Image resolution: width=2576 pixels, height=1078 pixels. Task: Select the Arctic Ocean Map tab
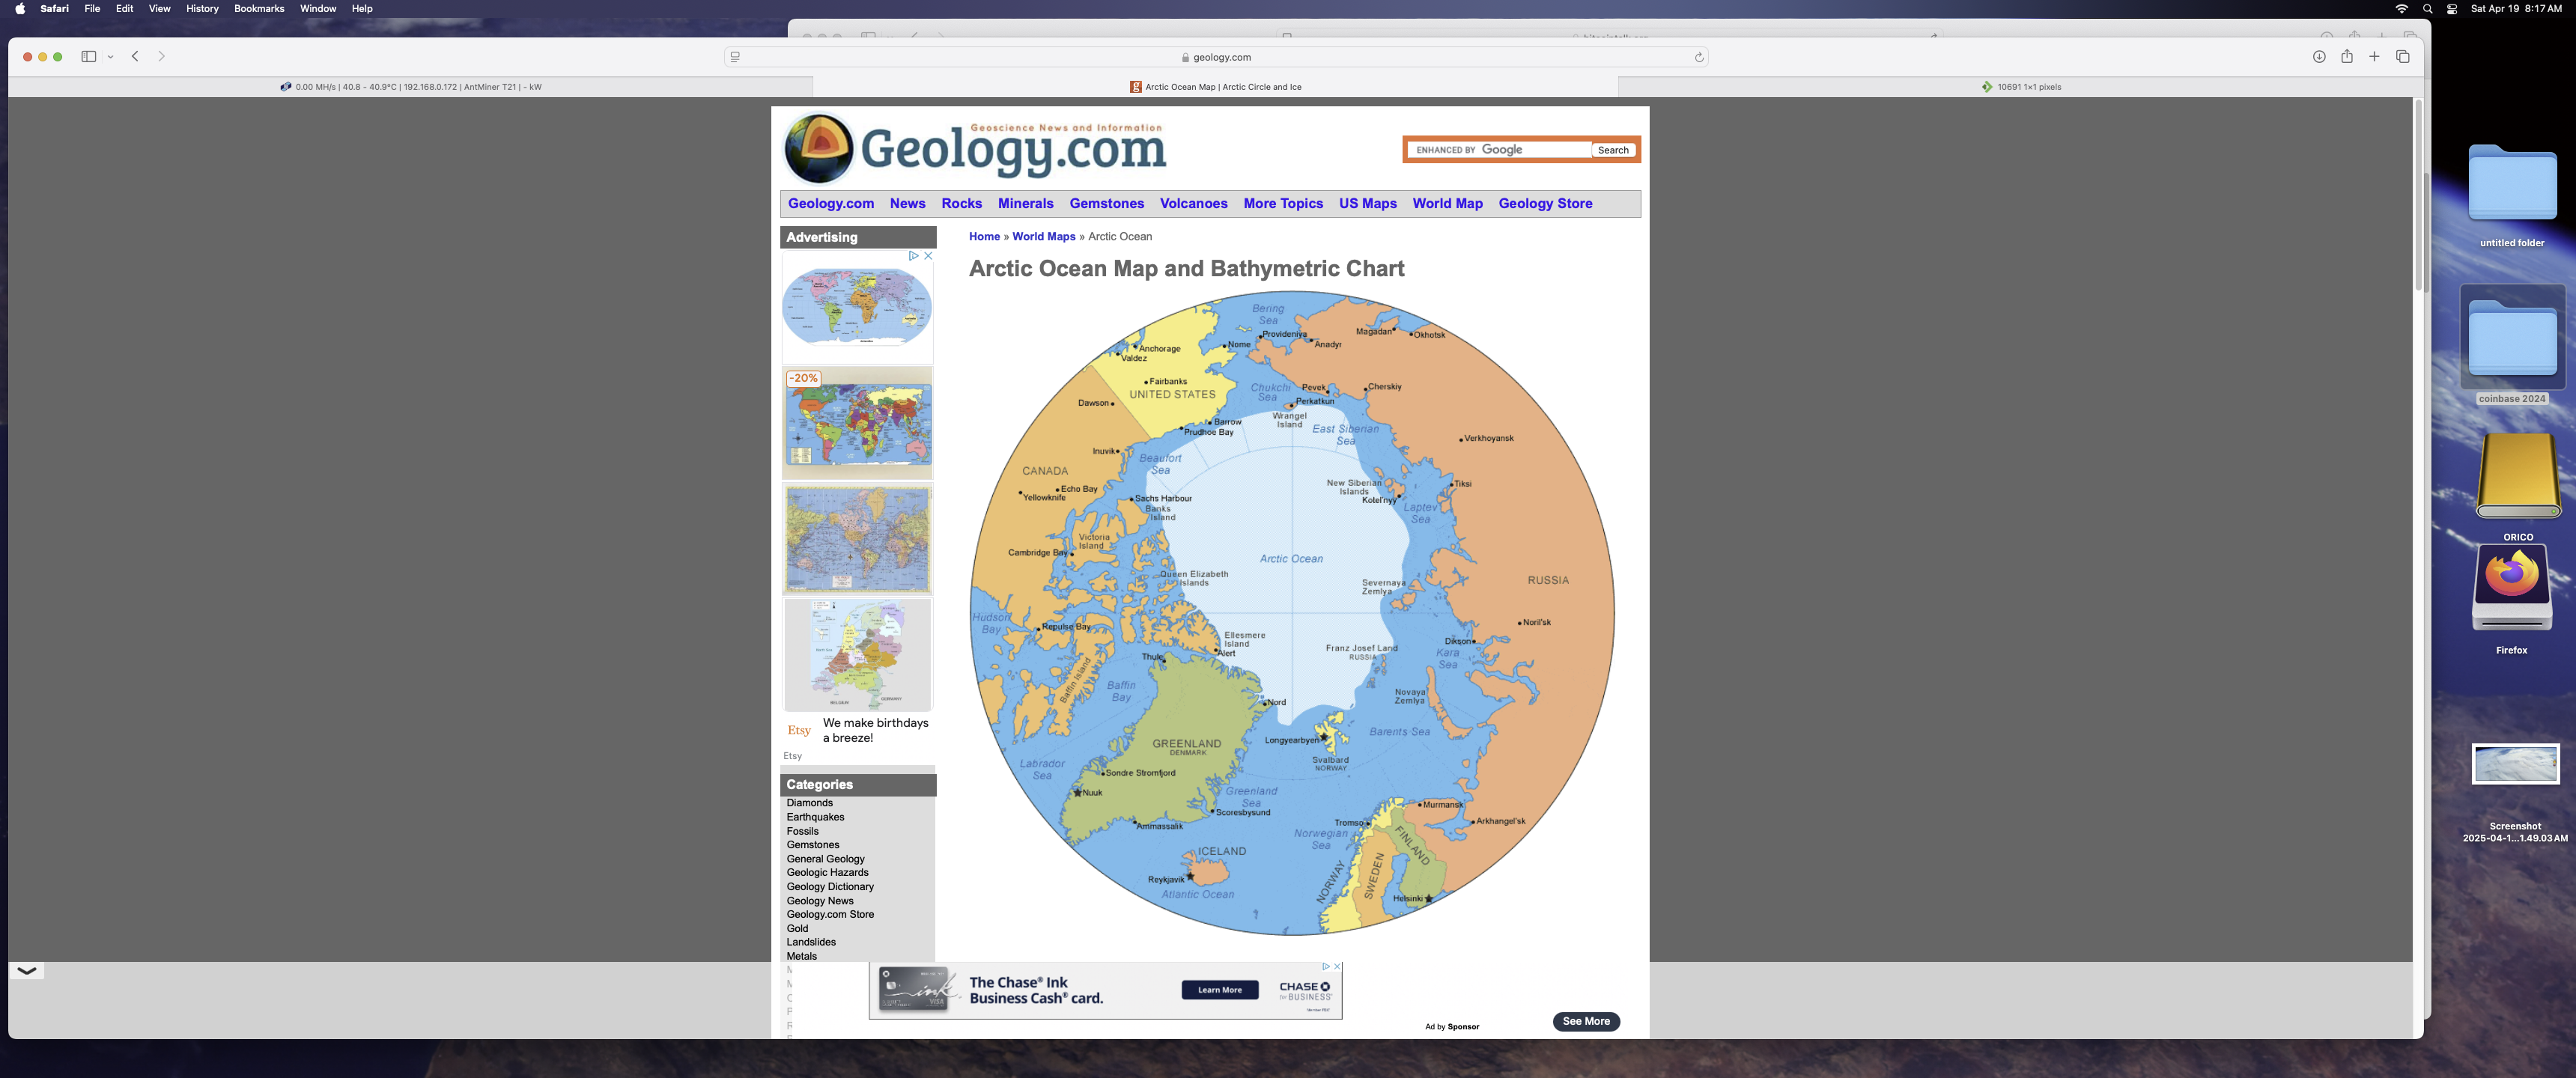pos(1215,87)
